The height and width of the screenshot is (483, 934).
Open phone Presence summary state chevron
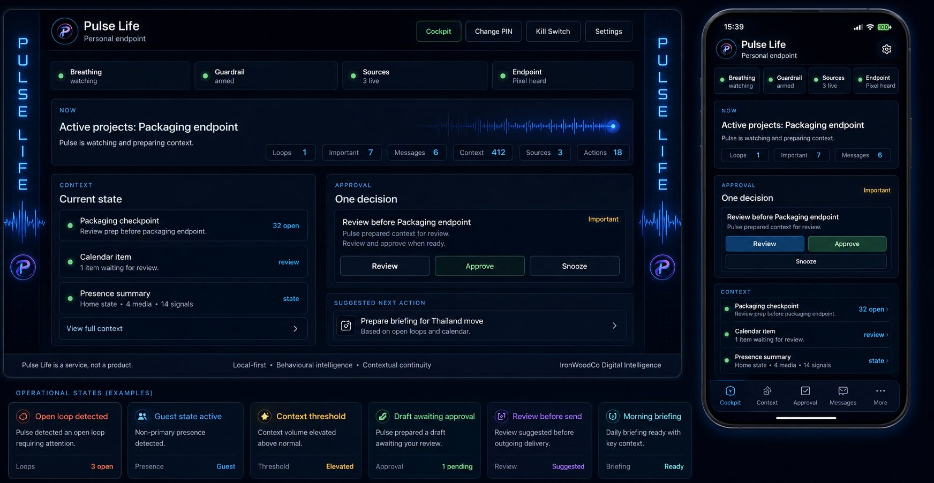878,360
